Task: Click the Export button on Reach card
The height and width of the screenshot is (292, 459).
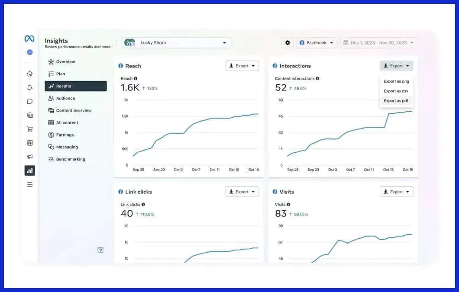Action: 242,66
